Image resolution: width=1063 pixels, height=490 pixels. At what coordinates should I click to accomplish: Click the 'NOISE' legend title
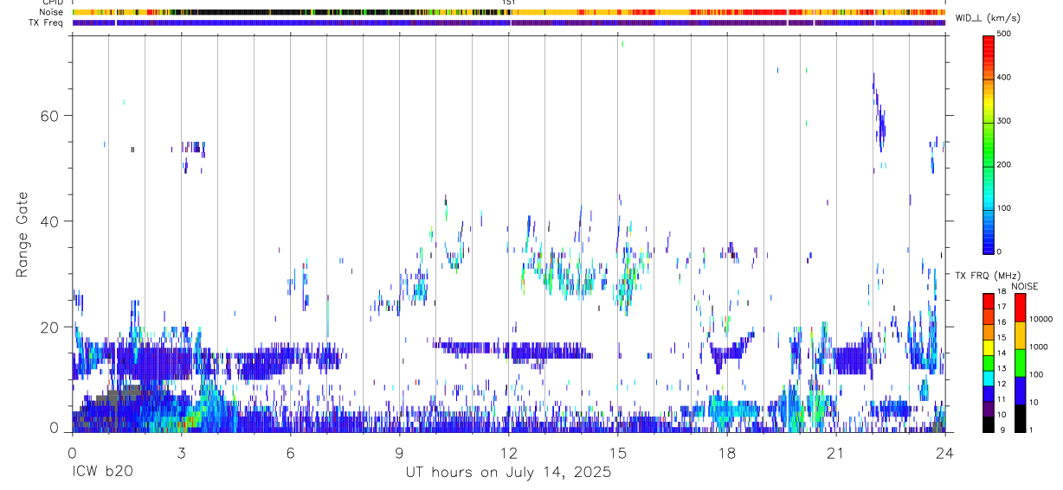1024,286
